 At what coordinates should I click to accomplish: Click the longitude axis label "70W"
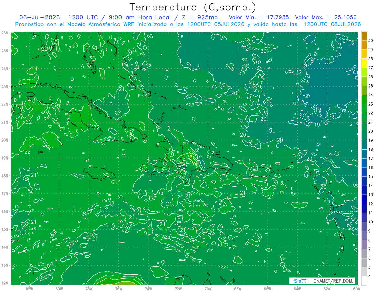click(x=208, y=289)
